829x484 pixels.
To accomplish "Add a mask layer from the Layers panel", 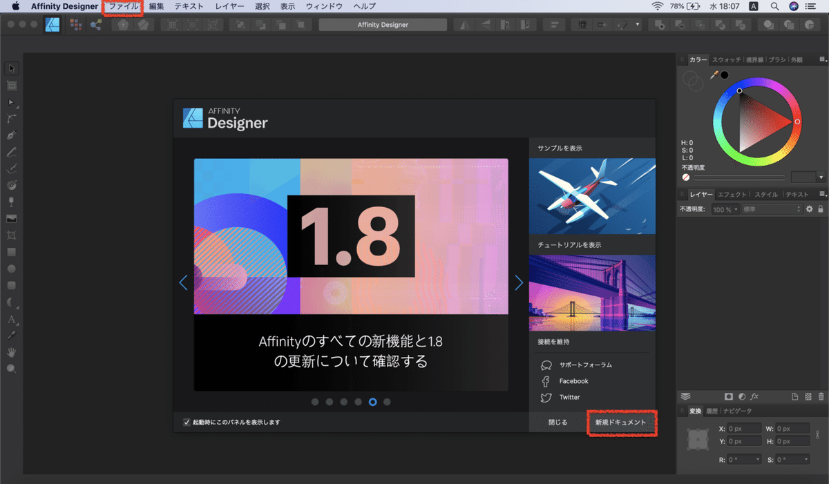I will [x=729, y=395].
